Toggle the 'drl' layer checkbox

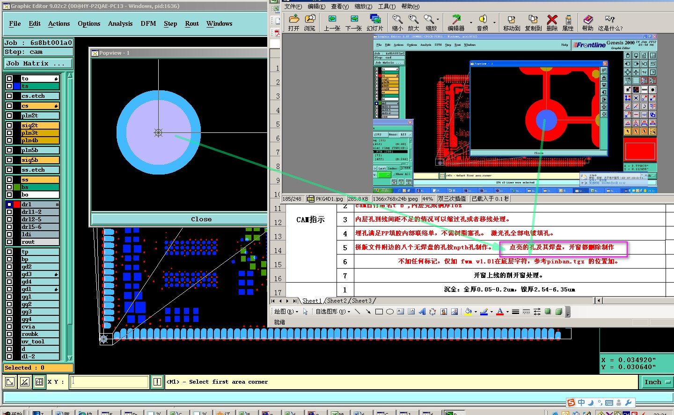[x=9, y=204]
